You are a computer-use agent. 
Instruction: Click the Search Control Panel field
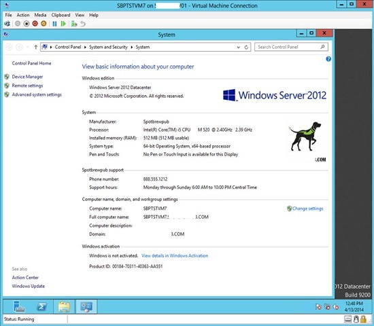291,47
